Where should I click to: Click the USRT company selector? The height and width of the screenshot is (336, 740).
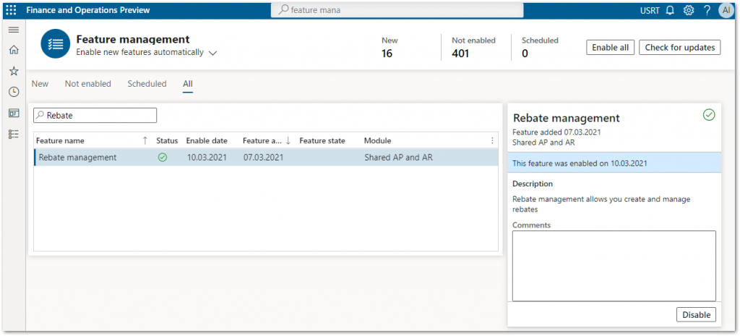[650, 10]
